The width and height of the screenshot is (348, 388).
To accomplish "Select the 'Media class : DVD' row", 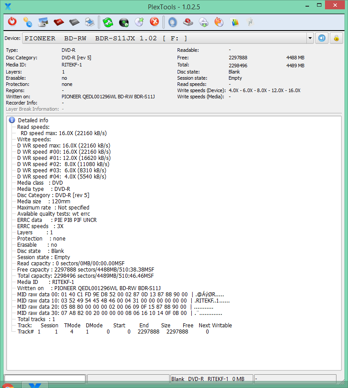I will 40,182.
